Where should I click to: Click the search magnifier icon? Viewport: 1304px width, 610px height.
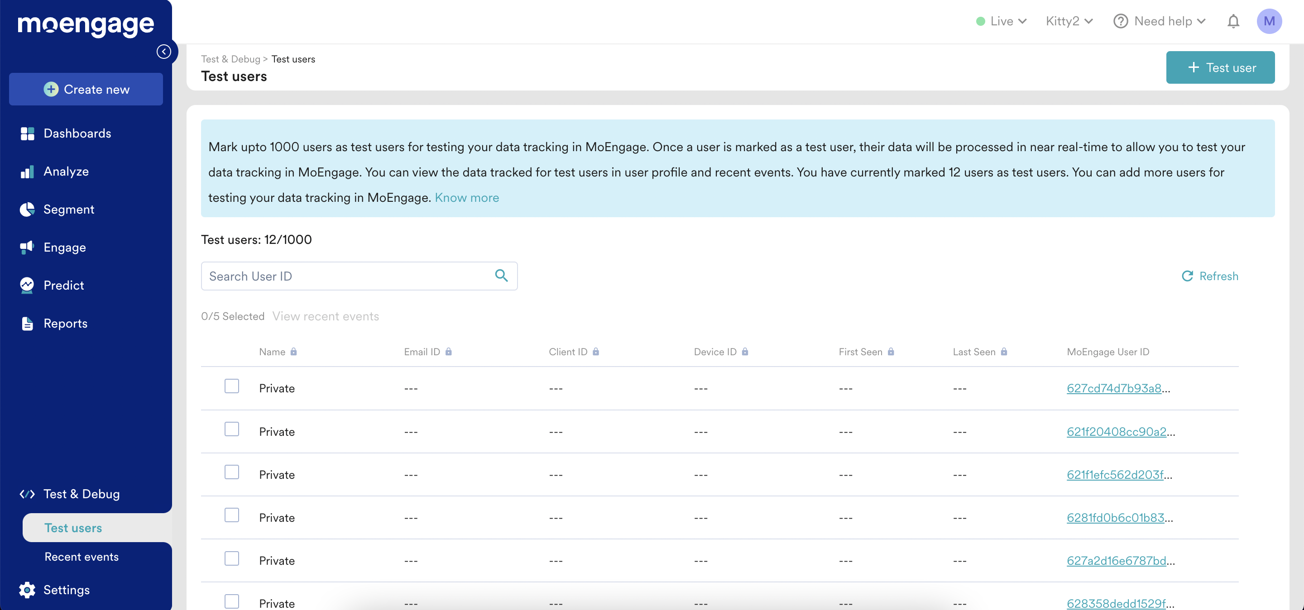(501, 276)
